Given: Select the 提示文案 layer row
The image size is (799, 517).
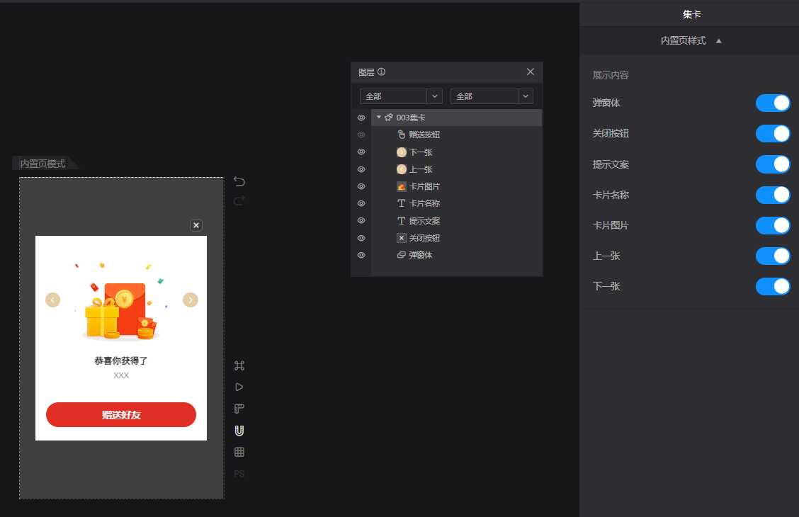Looking at the screenshot, I should [457, 220].
